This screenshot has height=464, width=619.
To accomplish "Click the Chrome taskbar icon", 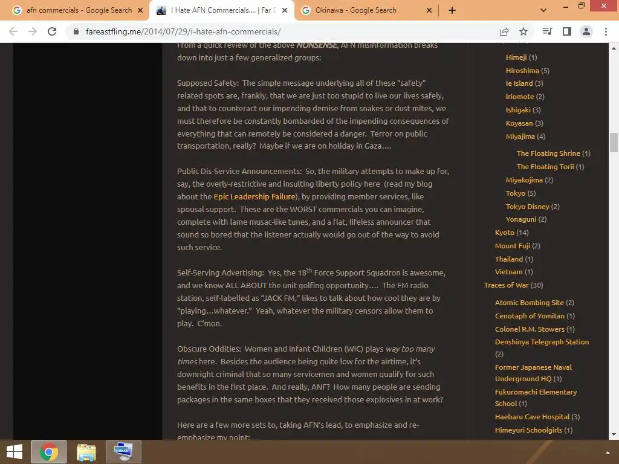I will click(49, 452).
